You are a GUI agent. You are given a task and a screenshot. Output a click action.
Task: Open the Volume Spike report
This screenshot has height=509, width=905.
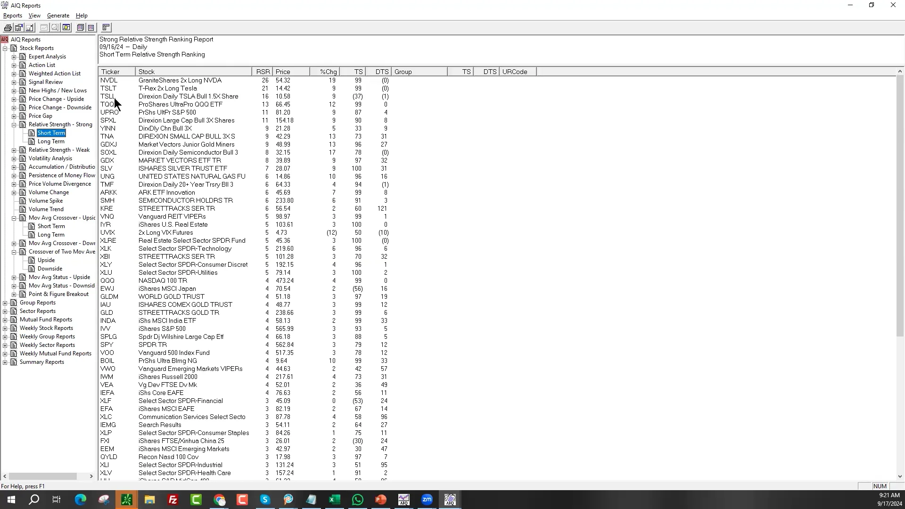[x=45, y=201]
